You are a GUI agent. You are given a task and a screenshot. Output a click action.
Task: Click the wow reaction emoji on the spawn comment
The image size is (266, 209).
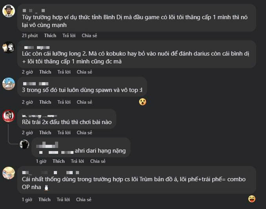tap(143, 102)
